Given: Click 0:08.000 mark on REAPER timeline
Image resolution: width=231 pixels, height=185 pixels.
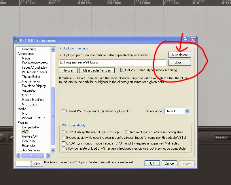Looking at the screenshot, I should tap(143, 3).
